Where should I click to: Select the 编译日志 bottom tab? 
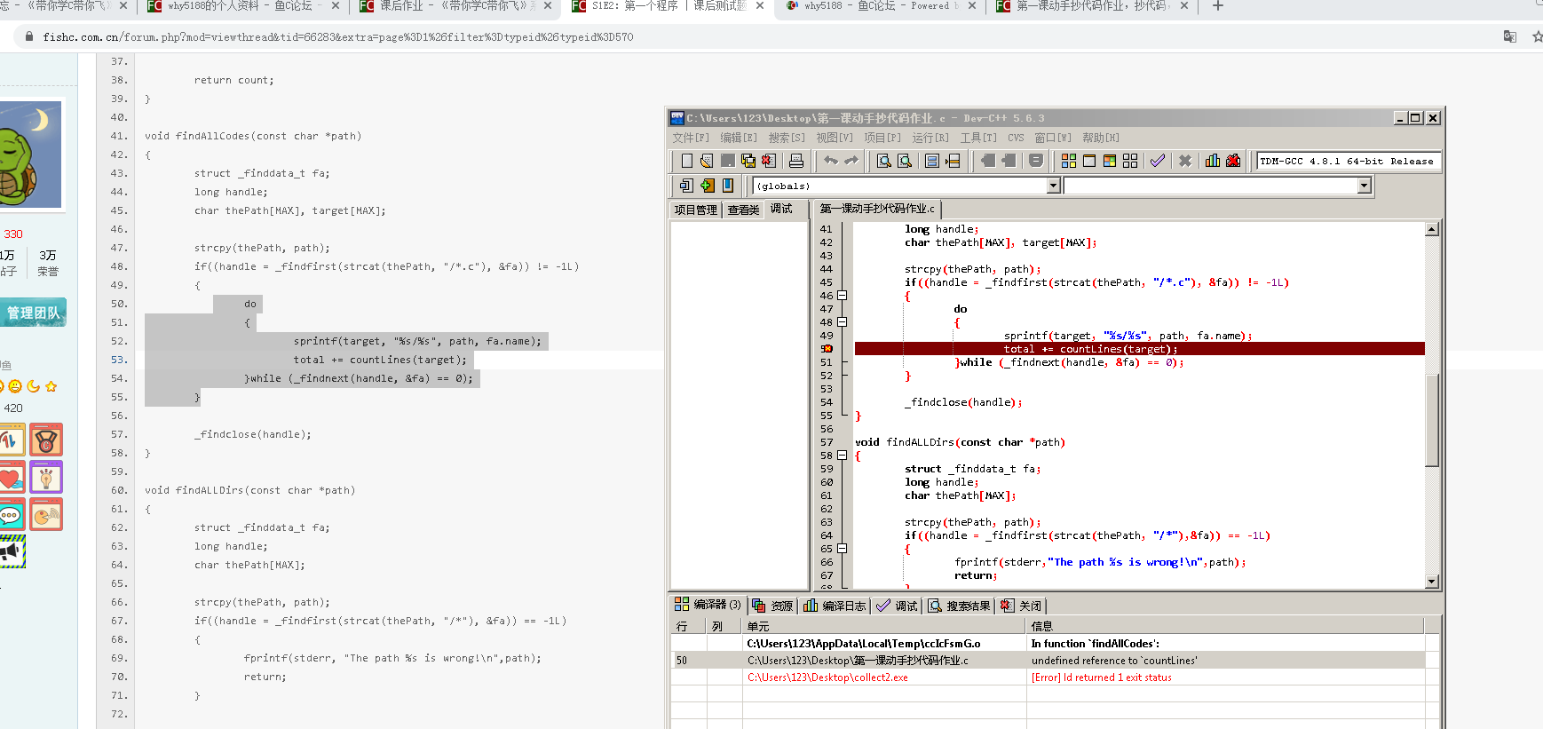coord(835,606)
